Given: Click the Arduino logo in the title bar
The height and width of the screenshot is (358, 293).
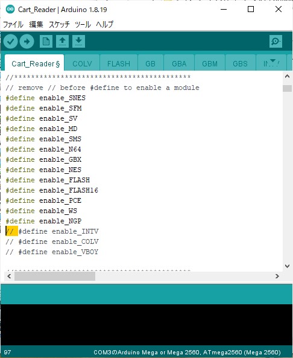Looking at the screenshot, I should 10,10.
